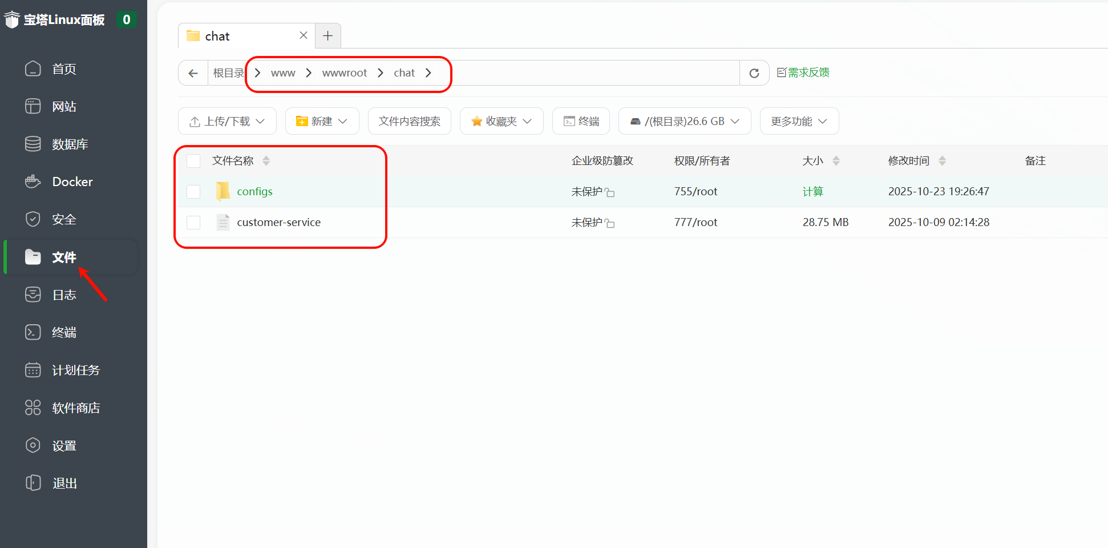Refresh the file list

[x=754, y=73]
